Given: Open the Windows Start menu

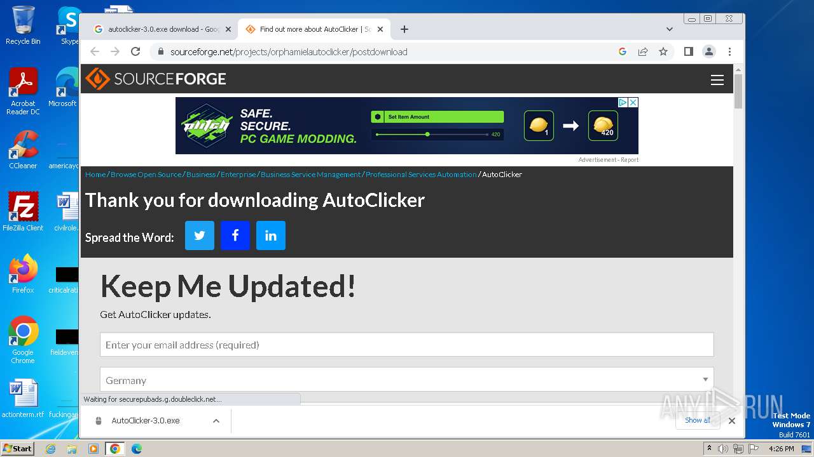Looking at the screenshot, I should [17, 448].
